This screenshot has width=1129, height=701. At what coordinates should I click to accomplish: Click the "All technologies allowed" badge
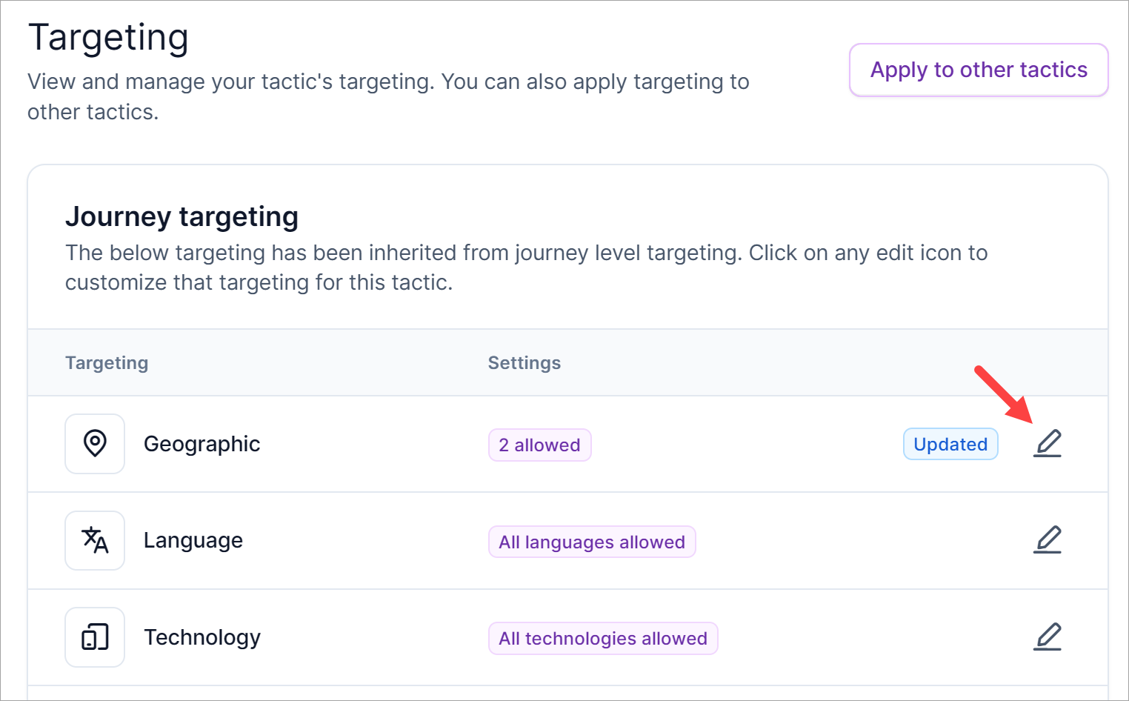pyautogui.click(x=603, y=638)
